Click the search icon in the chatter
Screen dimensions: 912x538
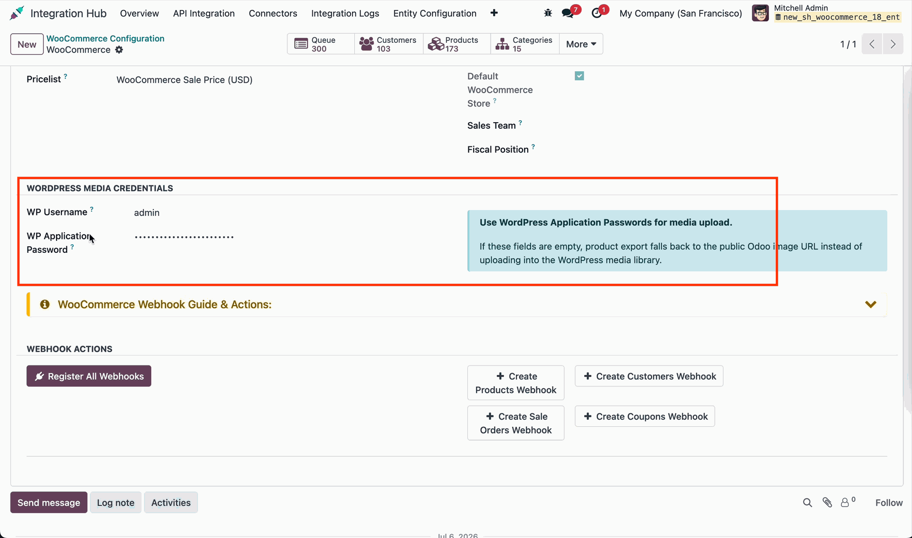point(807,503)
